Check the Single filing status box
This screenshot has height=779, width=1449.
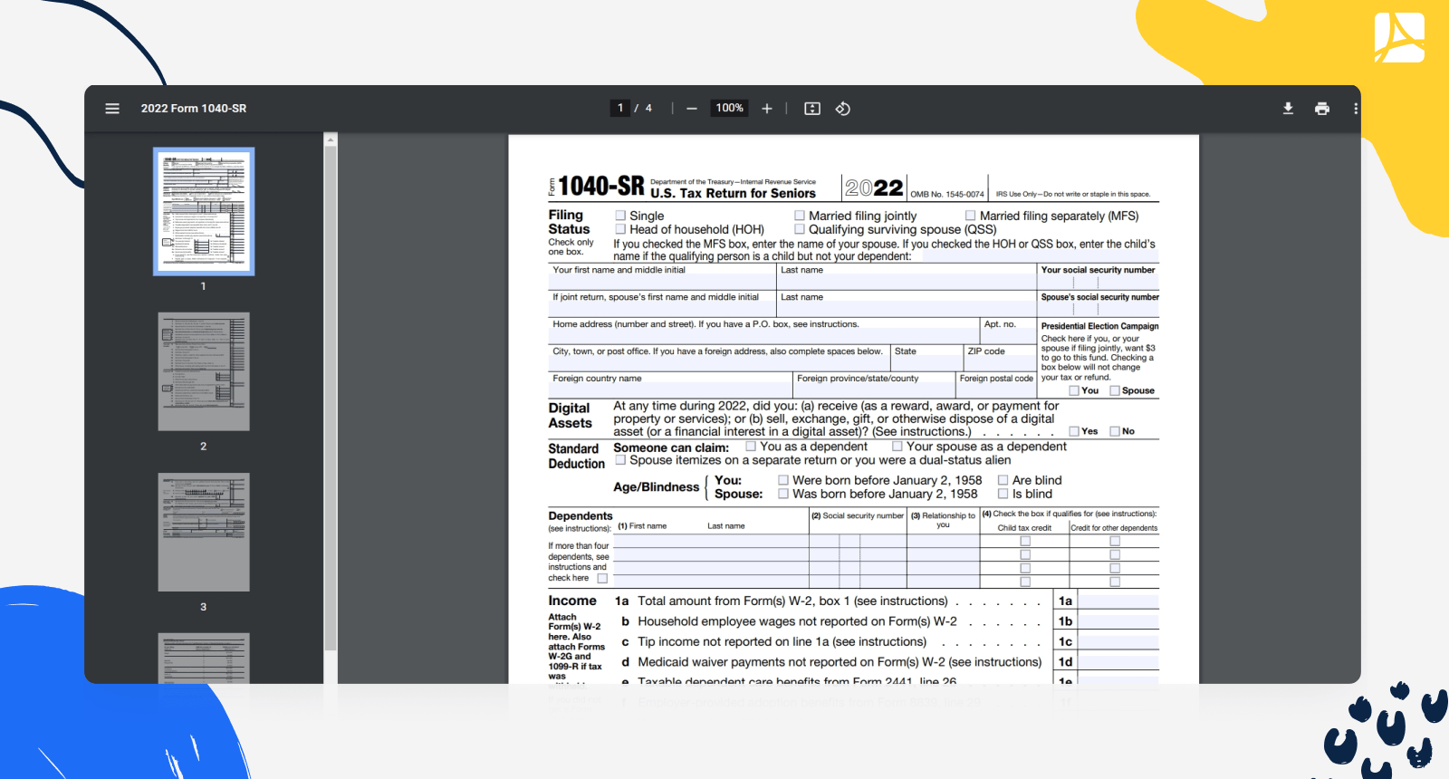coord(620,216)
